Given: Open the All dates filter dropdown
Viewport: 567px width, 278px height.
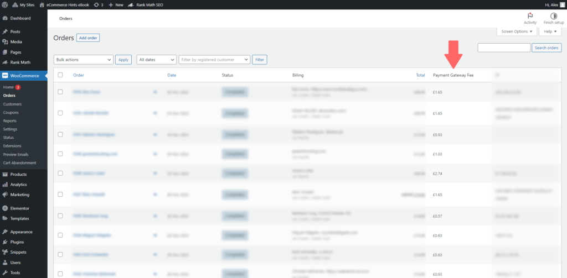Looking at the screenshot, I should (x=156, y=60).
